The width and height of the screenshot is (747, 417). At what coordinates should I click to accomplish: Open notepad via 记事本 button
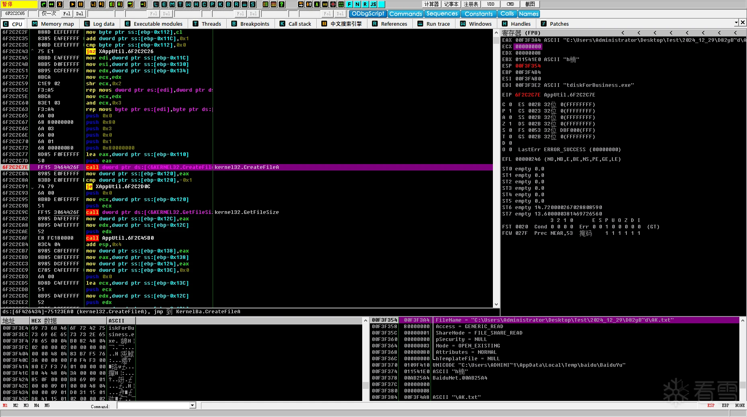[451, 4]
